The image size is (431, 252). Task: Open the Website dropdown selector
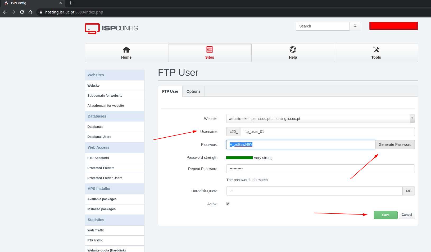pos(320,119)
